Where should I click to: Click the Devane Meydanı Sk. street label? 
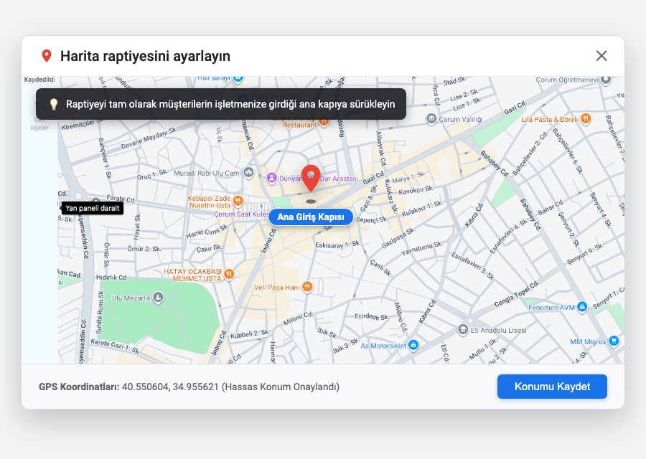(x=149, y=138)
